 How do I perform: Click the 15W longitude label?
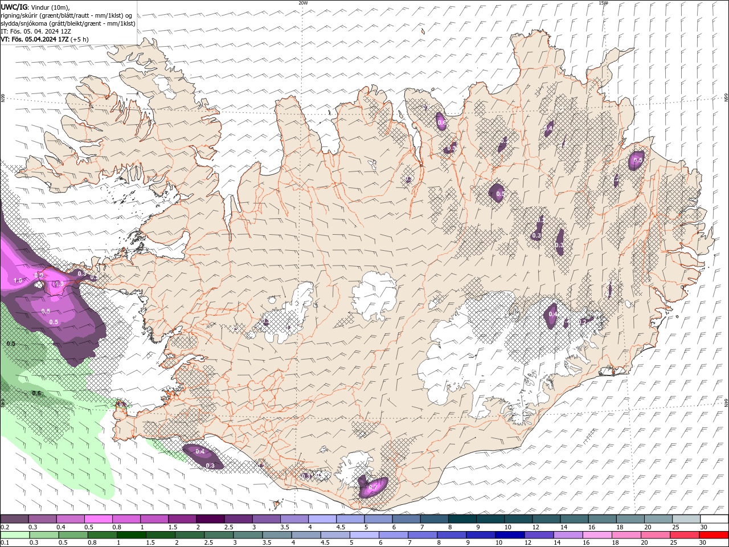[603, 3]
